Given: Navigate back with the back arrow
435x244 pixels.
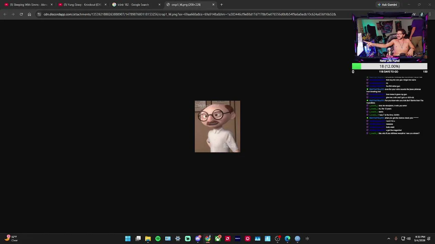Looking at the screenshot, I should (x=5, y=14).
